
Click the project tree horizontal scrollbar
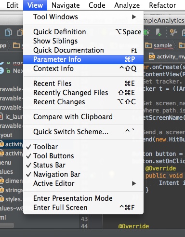tap(7, 225)
